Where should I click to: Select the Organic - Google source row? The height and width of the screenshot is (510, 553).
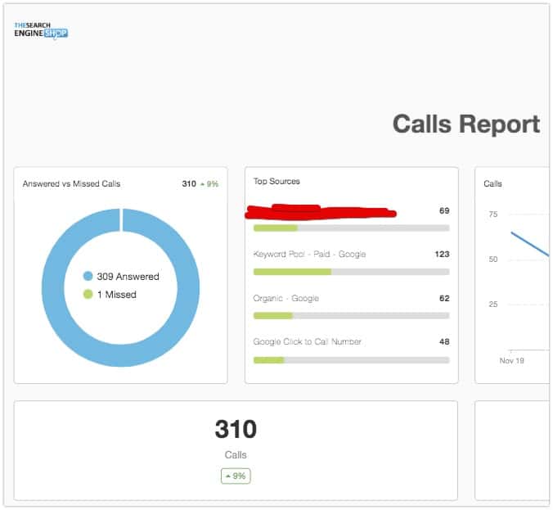click(x=286, y=299)
